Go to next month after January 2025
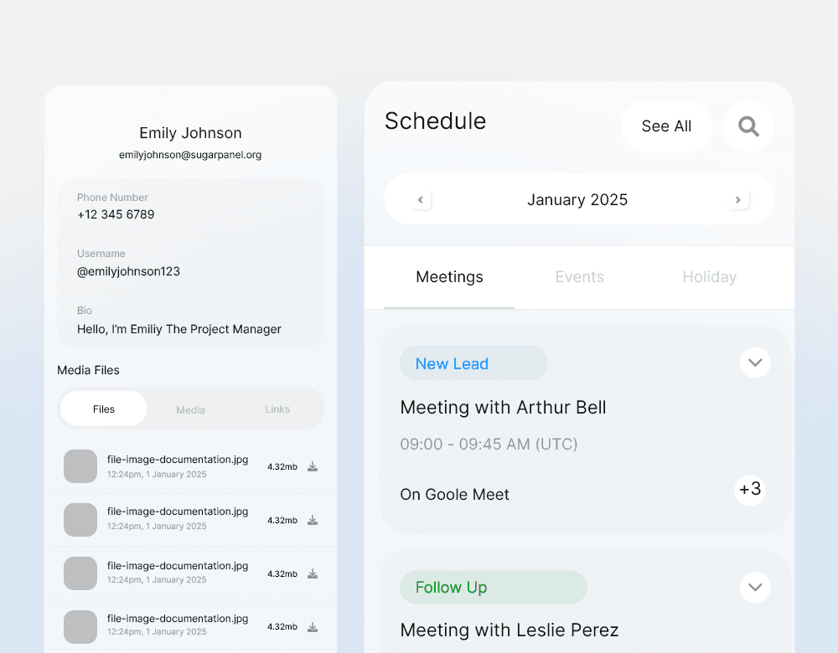This screenshot has height=653, width=838. (738, 200)
